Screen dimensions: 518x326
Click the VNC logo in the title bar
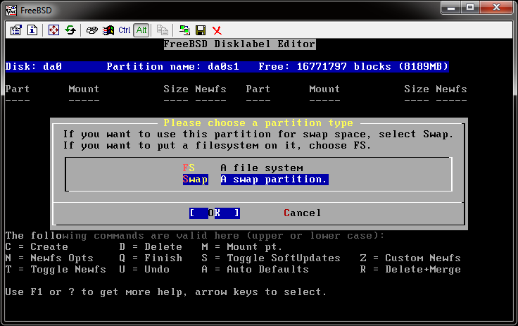(x=11, y=11)
